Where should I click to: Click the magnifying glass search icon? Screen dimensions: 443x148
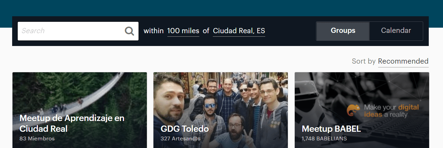[x=129, y=31]
